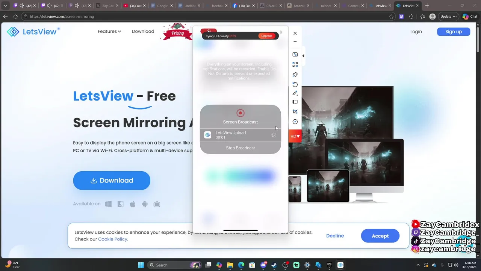Click the taskbar Search box
Image resolution: width=481 pixels, height=271 pixels.
tap(174, 265)
